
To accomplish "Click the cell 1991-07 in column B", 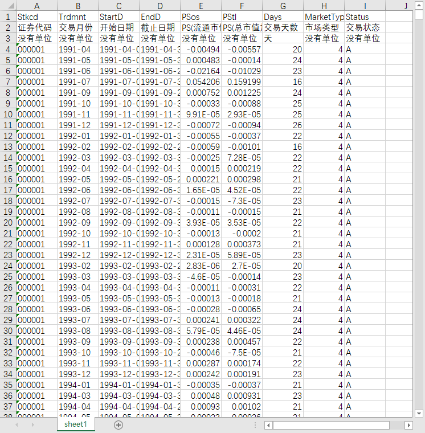I will coord(78,81).
